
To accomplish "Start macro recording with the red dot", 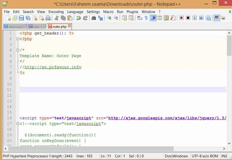I will [181, 18].
